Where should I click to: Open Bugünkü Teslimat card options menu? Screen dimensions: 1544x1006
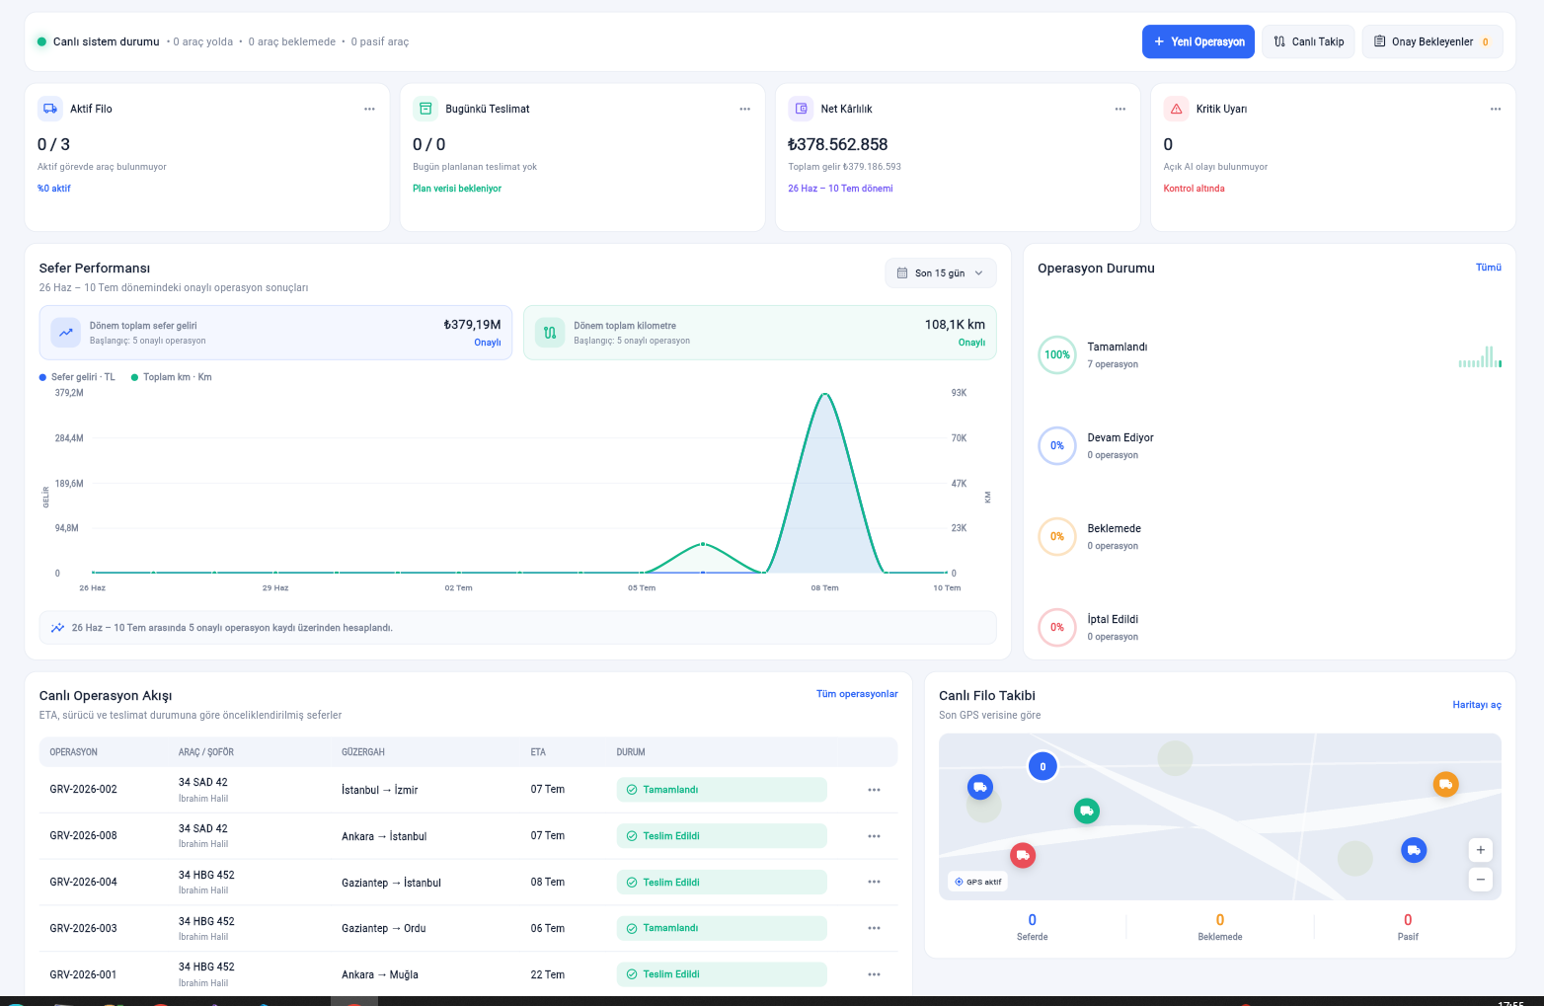click(x=744, y=109)
